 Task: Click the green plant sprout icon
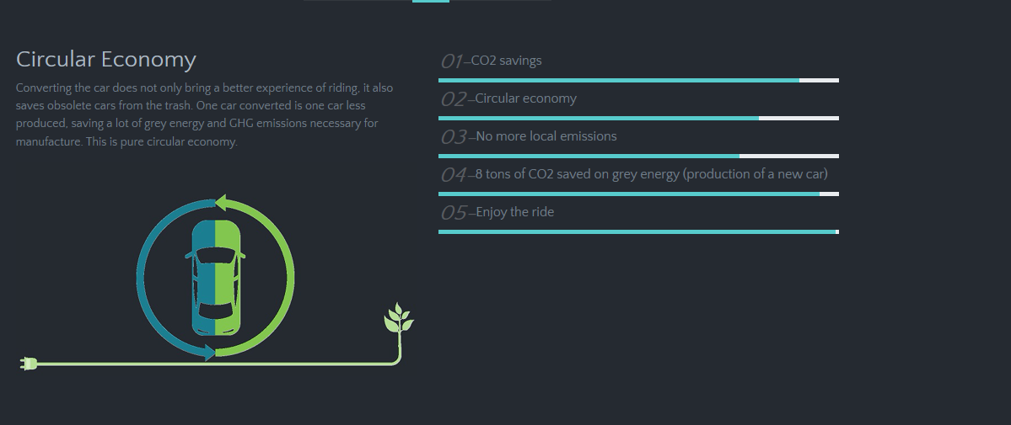click(x=399, y=318)
